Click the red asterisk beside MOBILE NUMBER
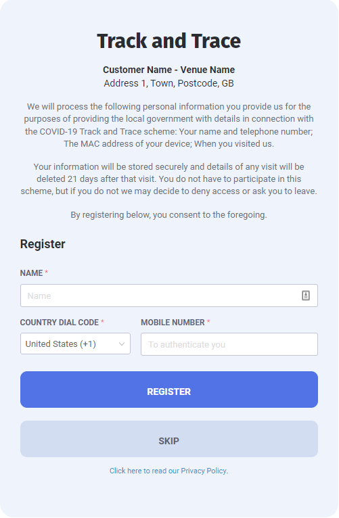The width and height of the screenshot is (339, 518). tap(208, 322)
